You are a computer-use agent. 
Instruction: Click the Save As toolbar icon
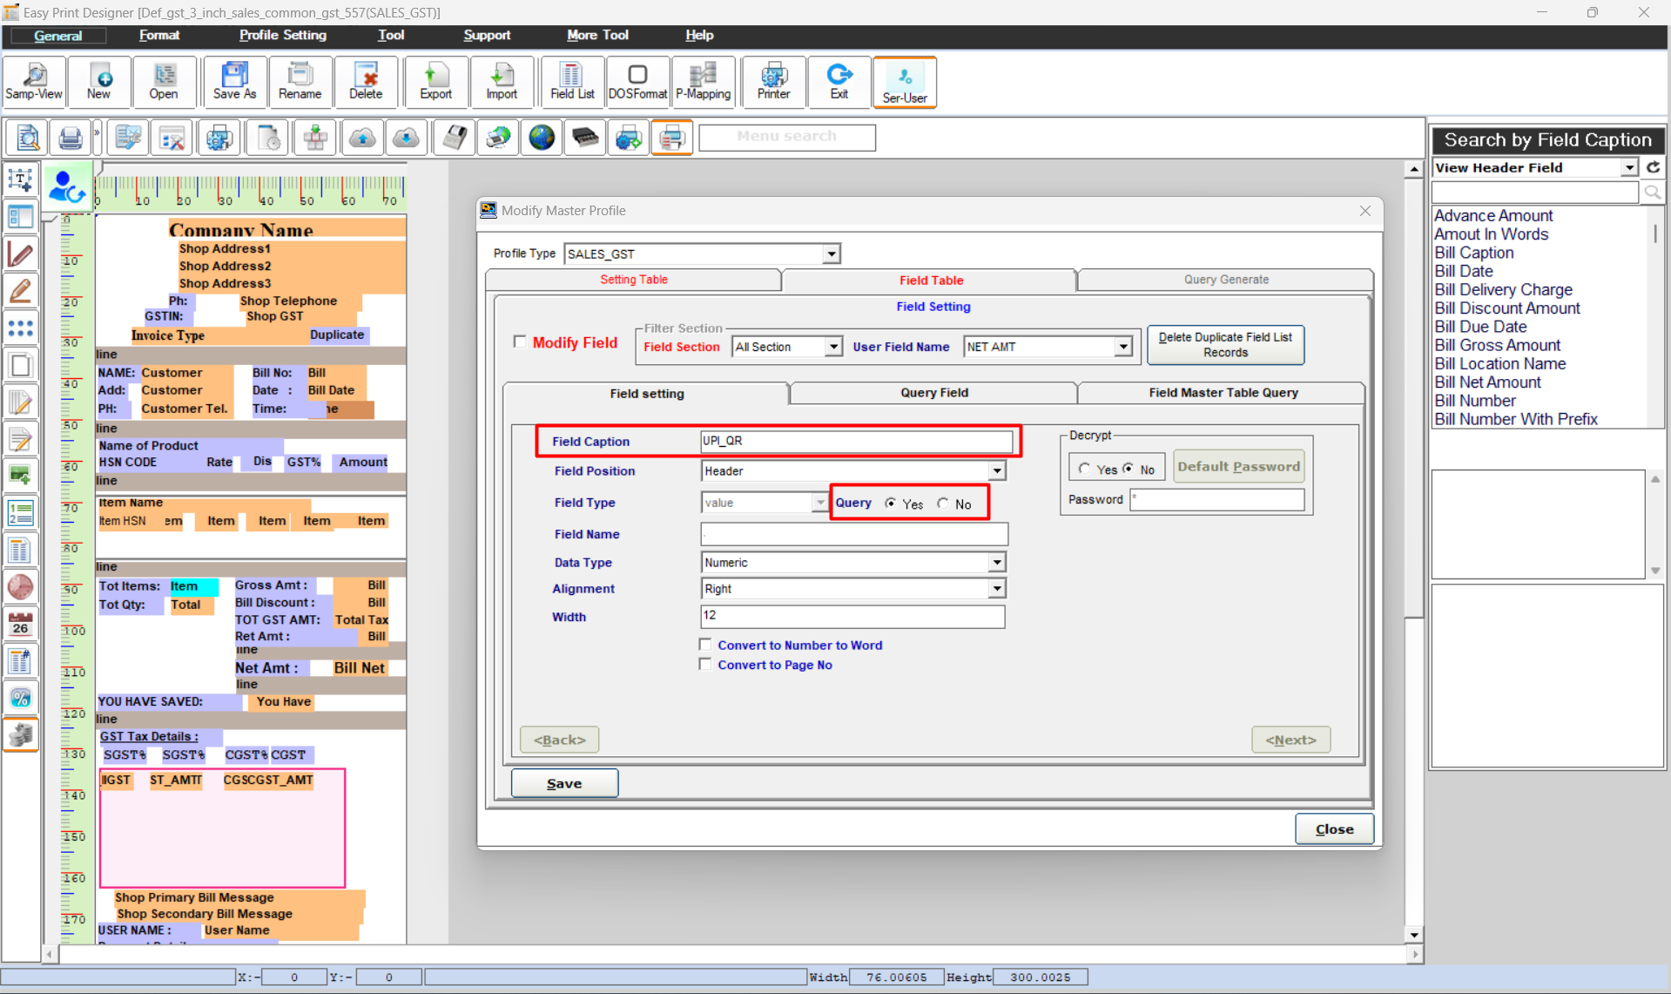pyautogui.click(x=234, y=82)
